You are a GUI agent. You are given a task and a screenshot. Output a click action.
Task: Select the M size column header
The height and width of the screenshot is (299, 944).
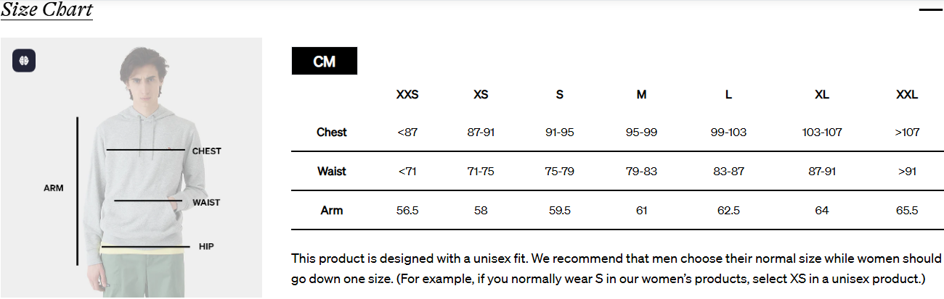[641, 95]
